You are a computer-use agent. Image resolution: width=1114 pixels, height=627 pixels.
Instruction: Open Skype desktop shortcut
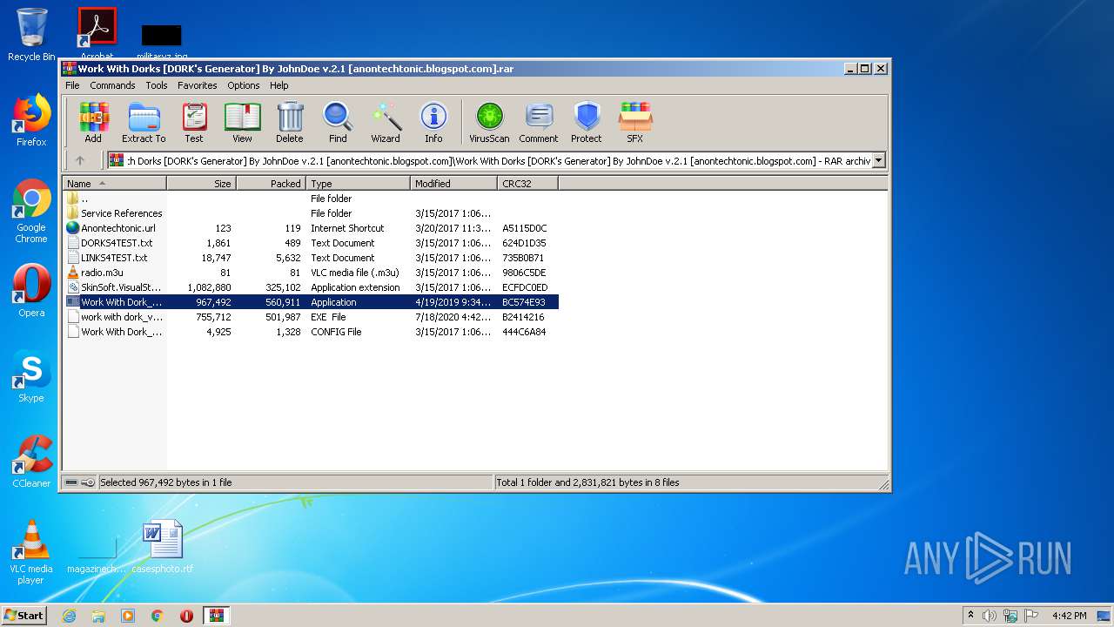(31, 376)
